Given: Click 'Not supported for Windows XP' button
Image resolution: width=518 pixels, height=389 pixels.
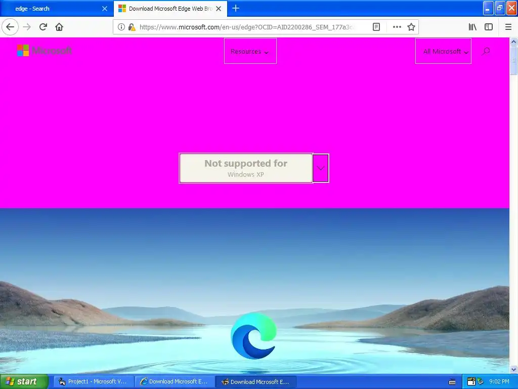Looking at the screenshot, I should point(246,168).
